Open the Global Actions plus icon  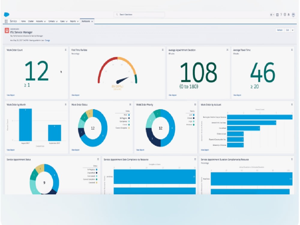277,14
